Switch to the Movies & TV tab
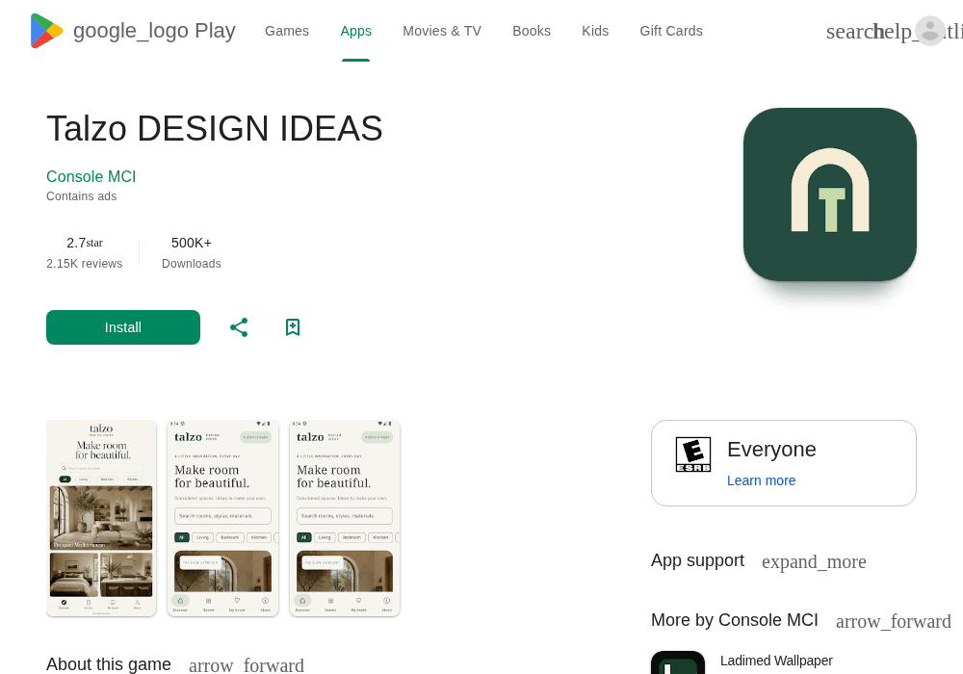The height and width of the screenshot is (674, 963). 442,31
